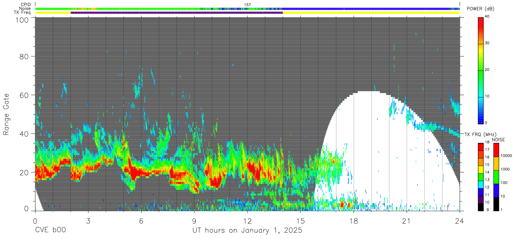The image size is (517, 239).
Task: Click the 60 label on Range Gate axis
Action: (x=24, y=95)
